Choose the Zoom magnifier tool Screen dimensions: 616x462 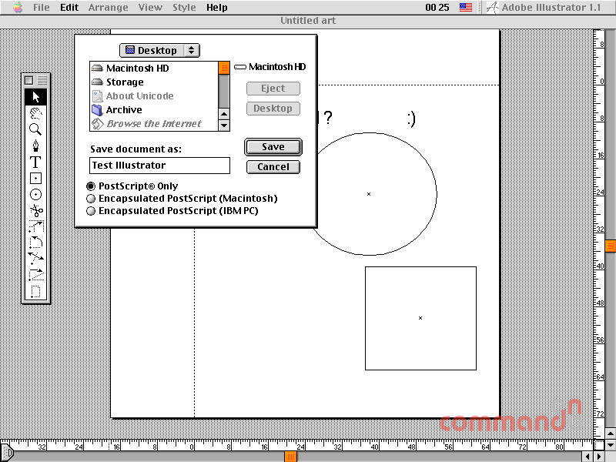(x=35, y=129)
